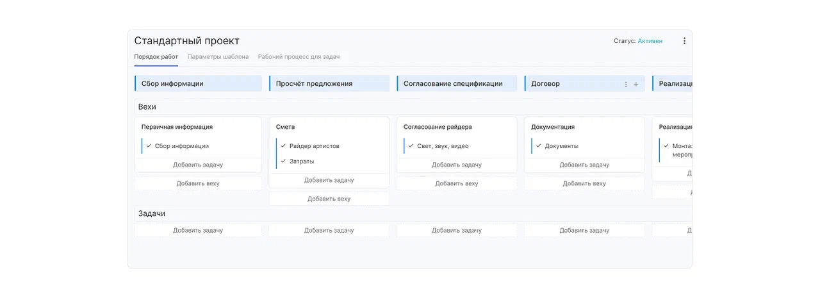Collapse the Вехи section
This screenshot has width=820, height=298.
pyautogui.click(x=147, y=107)
